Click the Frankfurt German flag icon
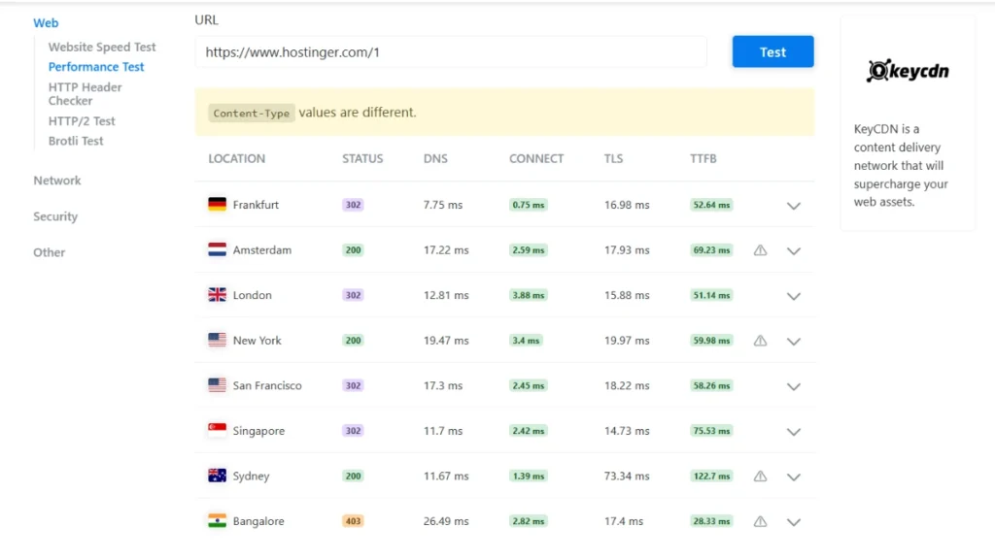The image size is (995, 559). tap(218, 205)
